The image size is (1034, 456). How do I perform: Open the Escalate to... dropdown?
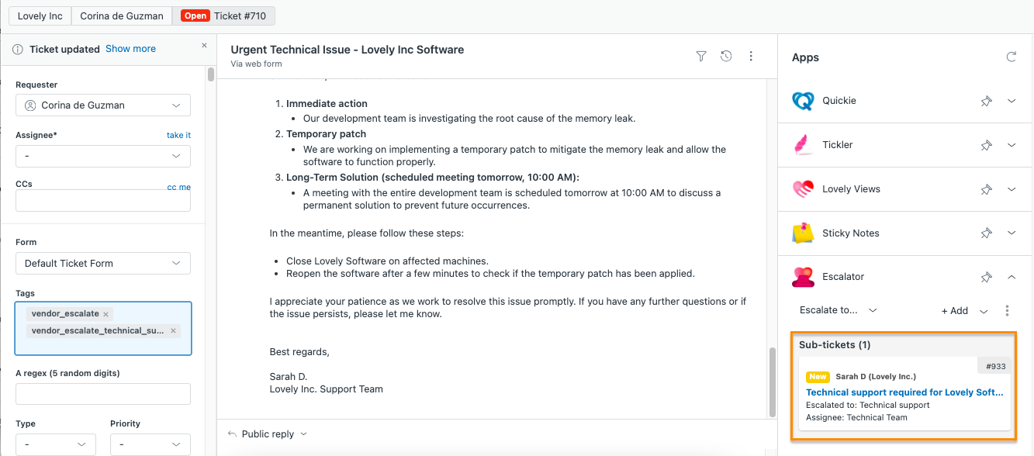[839, 310]
